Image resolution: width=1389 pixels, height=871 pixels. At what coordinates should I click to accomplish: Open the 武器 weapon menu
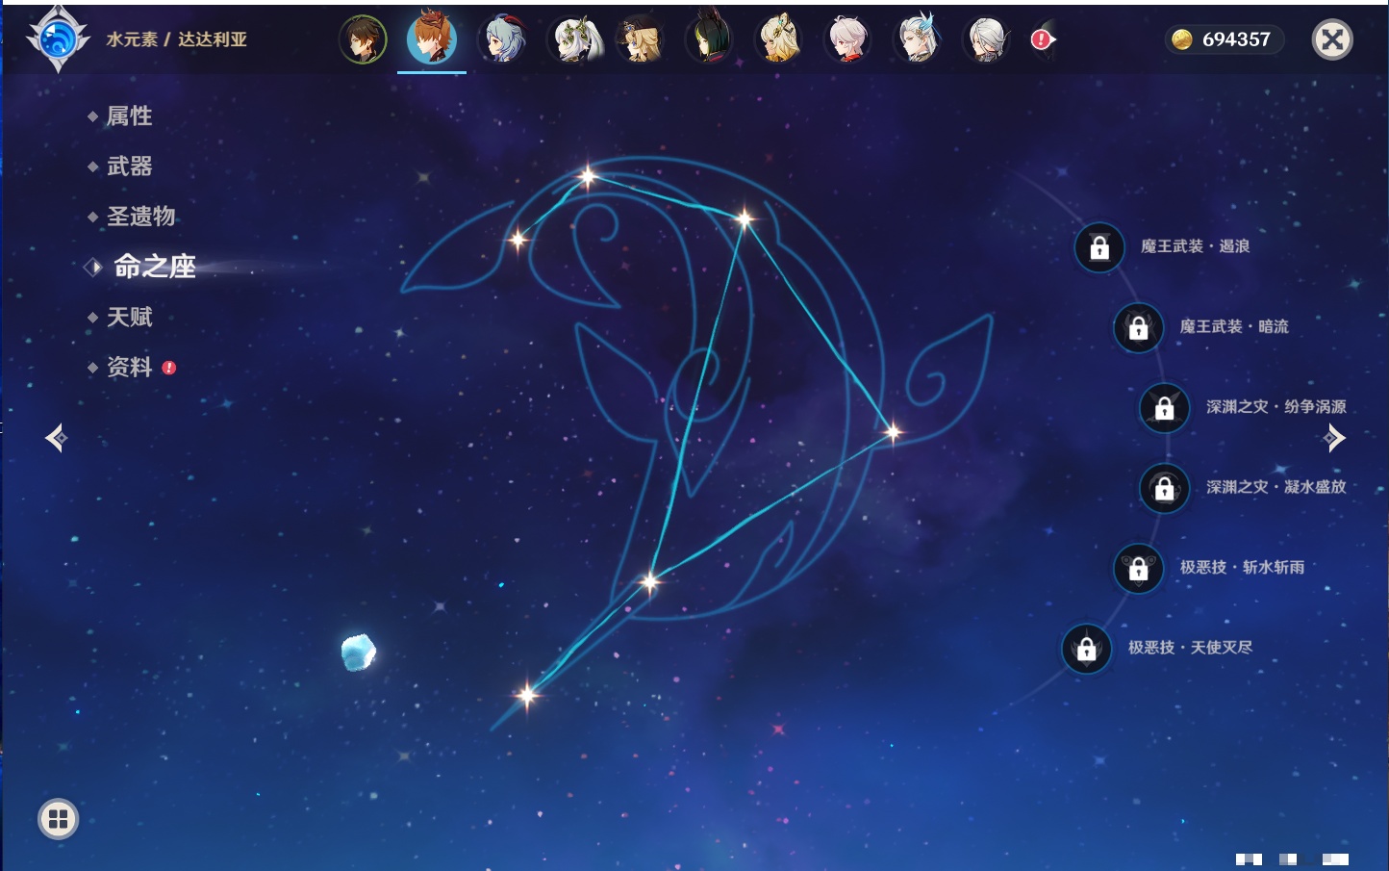click(129, 167)
